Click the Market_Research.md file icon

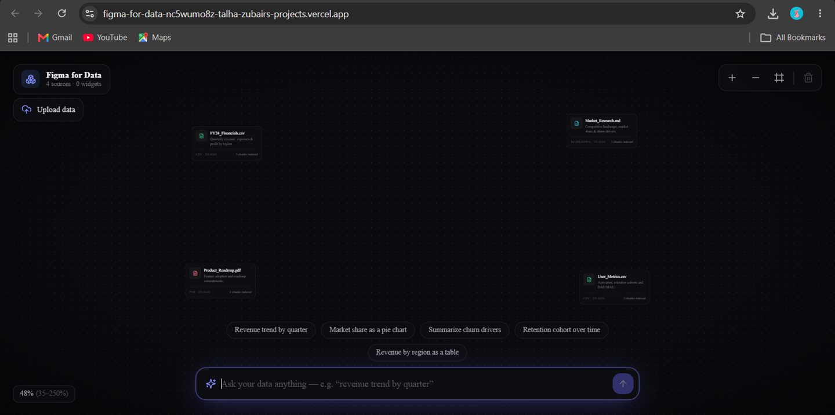[x=576, y=123]
